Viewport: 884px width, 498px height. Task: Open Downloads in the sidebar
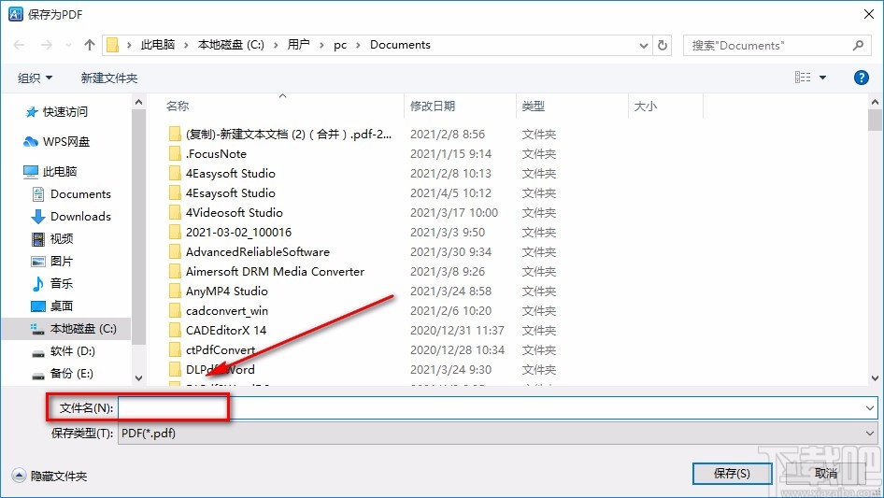pos(72,217)
